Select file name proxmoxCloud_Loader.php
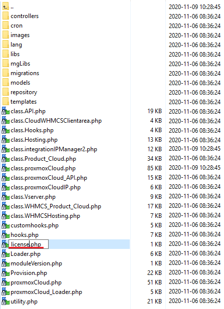The height and width of the screenshot is (309, 224). pos(46,292)
